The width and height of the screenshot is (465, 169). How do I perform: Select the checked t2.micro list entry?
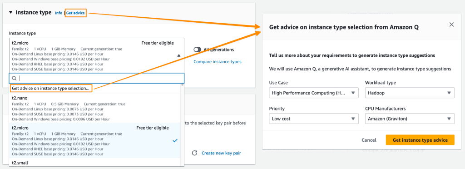(x=94, y=140)
